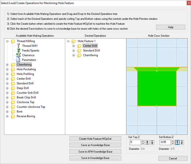Open the Feeds/Speeds icon under Thread Milling

[x=19, y=50]
